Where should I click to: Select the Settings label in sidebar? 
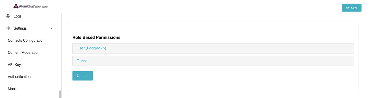point(20,28)
